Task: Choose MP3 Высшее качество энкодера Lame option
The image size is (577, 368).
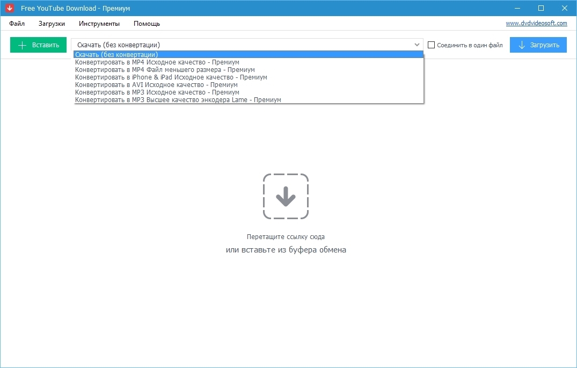Action: 249,99
